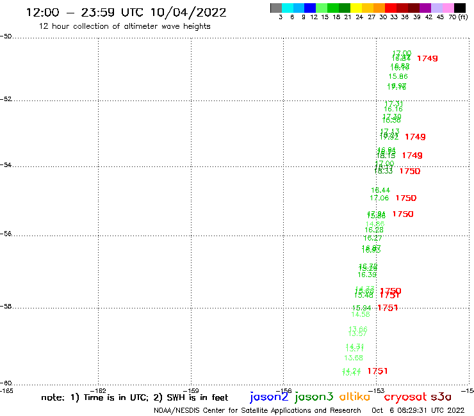Click the 16.44 wave height value

tap(380, 190)
